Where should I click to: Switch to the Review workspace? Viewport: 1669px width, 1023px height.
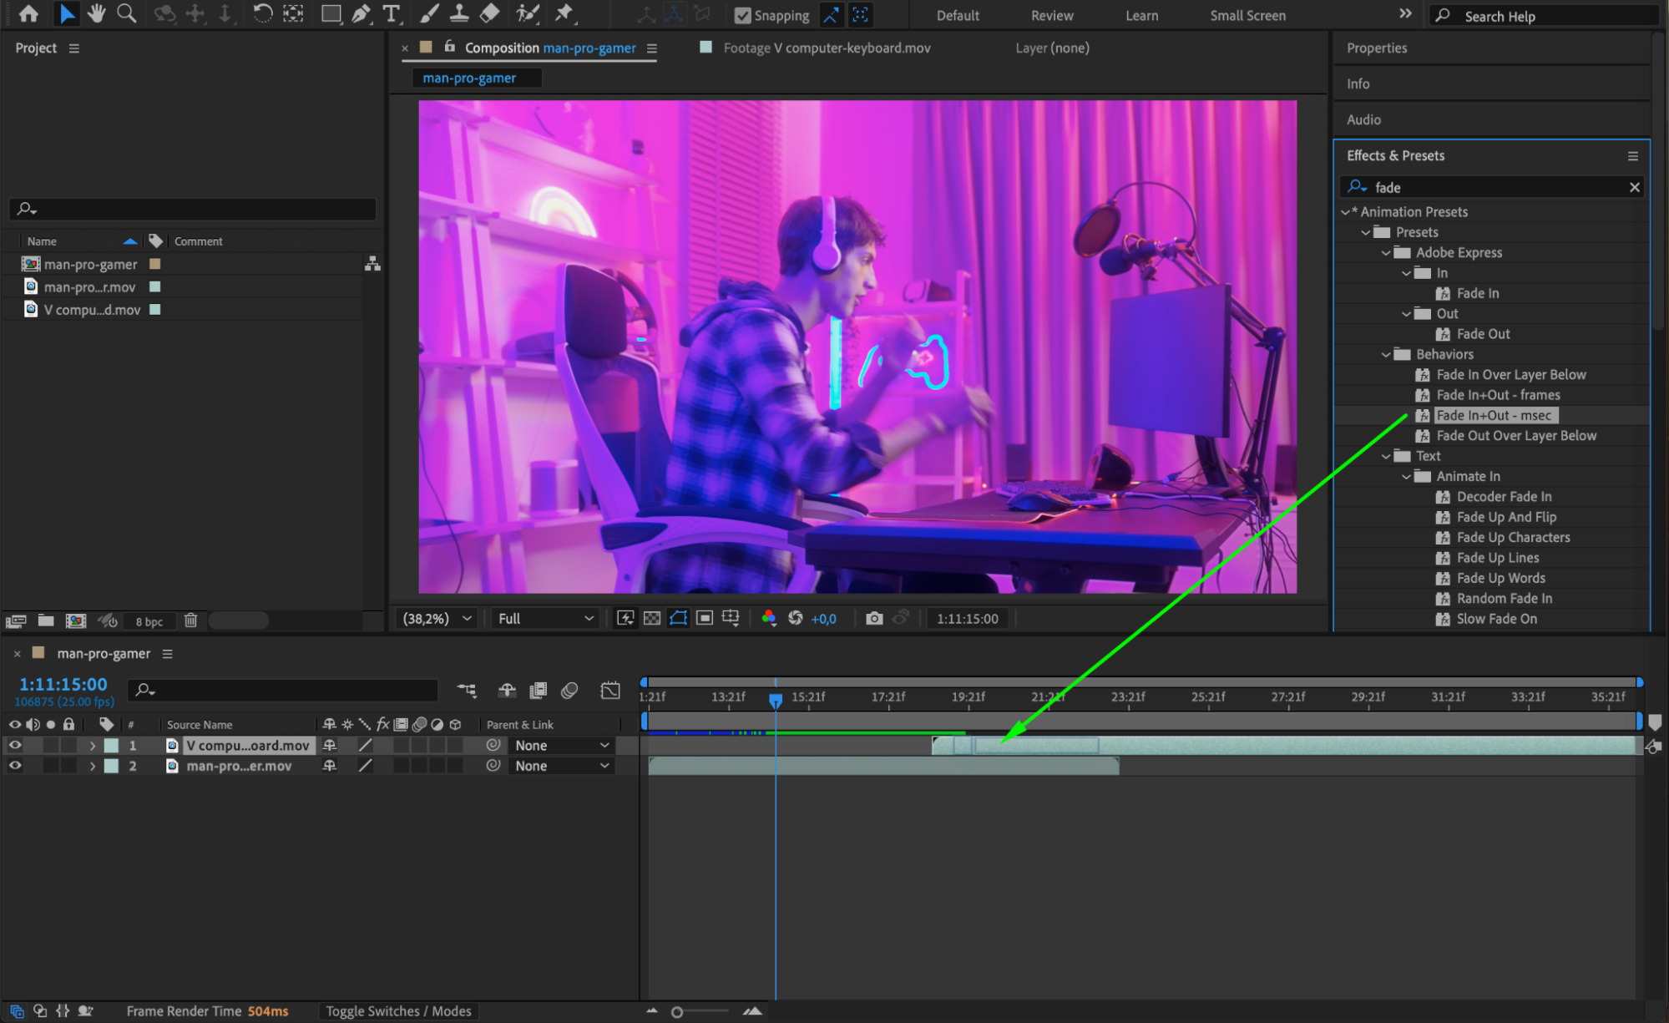click(x=1051, y=15)
